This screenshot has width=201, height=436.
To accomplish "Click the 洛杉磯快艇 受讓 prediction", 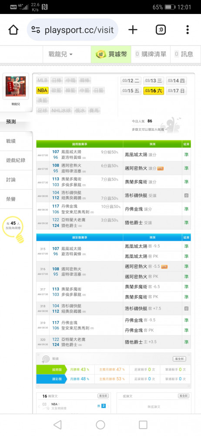I will pyautogui.click(x=141, y=195).
